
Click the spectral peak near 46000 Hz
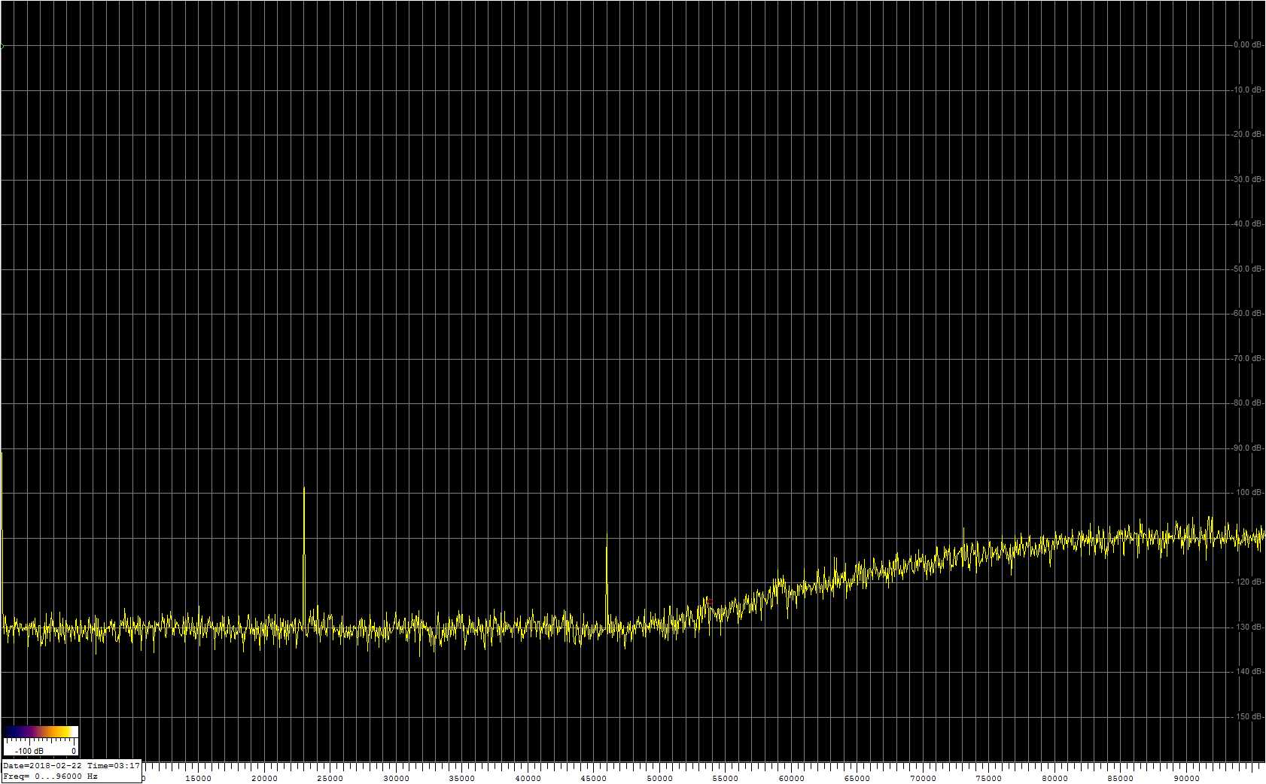click(607, 579)
